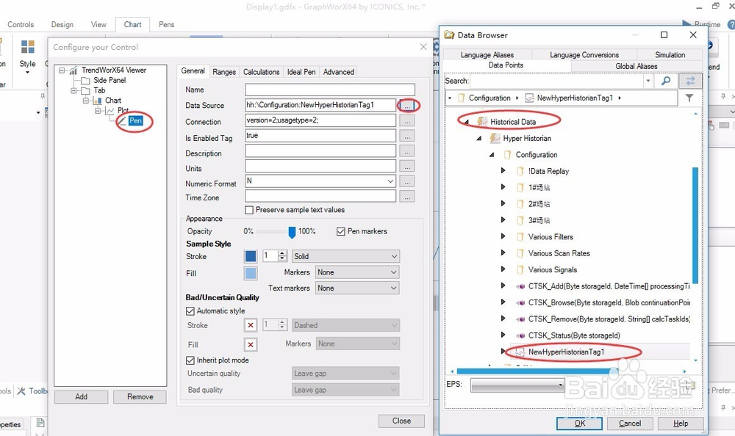
Task: Expand the CTSK_Browse tree node
Action: point(503,302)
